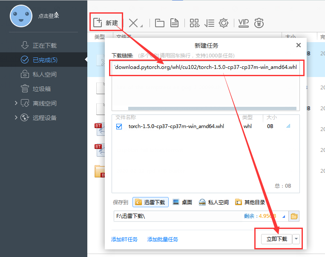Open the 垃圾箱 trash sidebar item
This screenshot has height=257, width=325.
coord(42,89)
